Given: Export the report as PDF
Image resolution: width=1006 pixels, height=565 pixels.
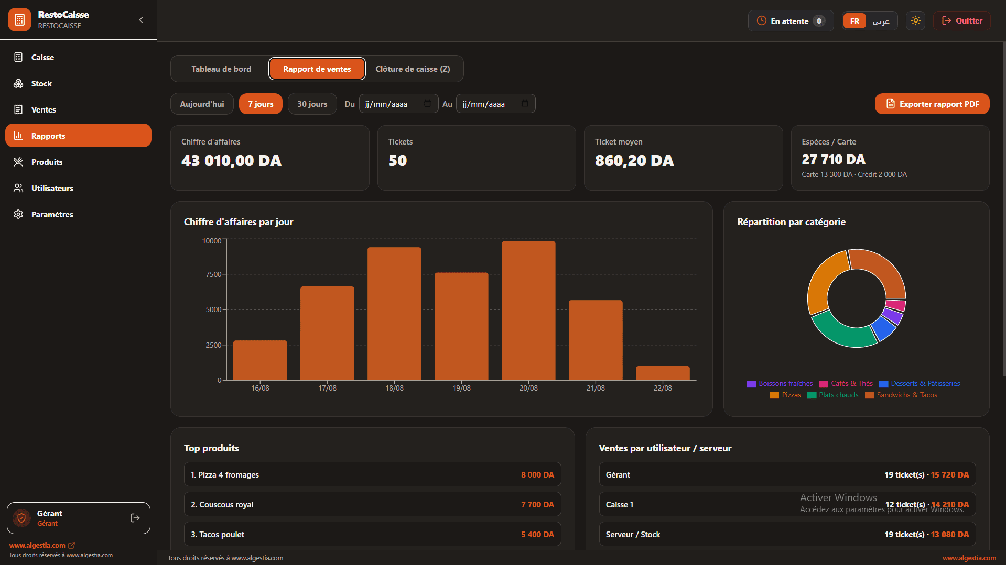Looking at the screenshot, I should tap(932, 104).
